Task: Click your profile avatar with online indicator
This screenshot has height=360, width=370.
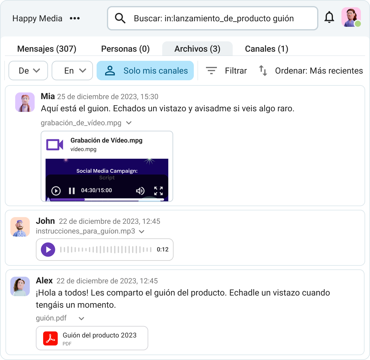Action: [351, 17]
